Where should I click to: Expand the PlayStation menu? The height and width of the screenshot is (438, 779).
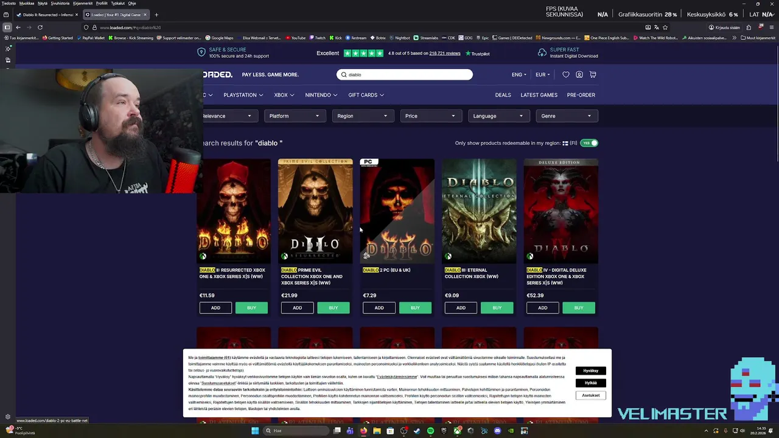point(243,95)
